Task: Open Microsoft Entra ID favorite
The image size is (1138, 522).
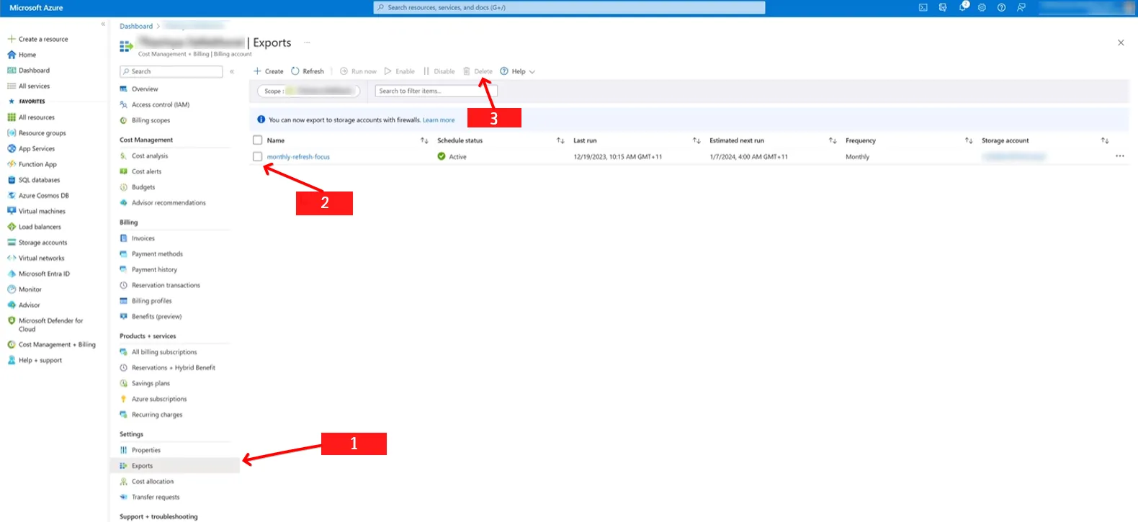Action: [x=44, y=274]
